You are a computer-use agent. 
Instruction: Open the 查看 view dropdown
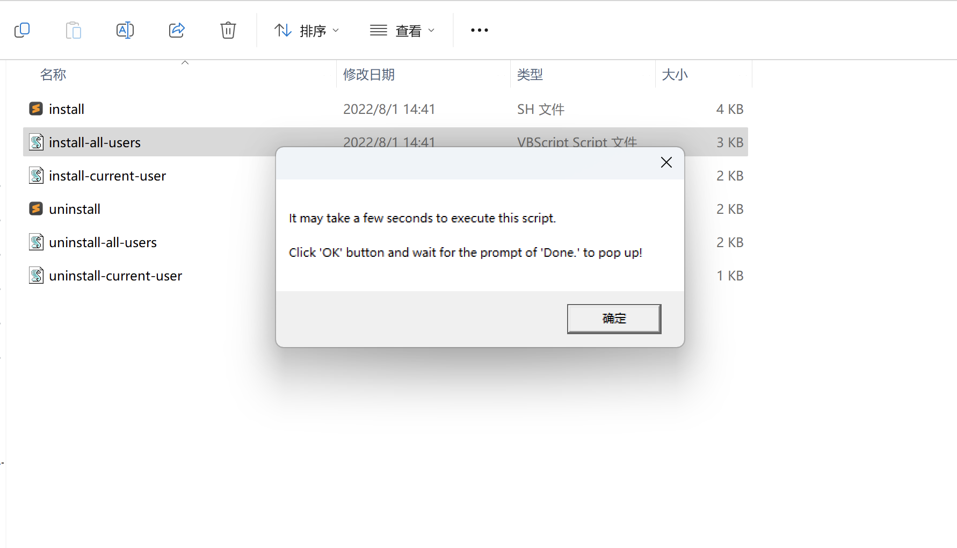coord(402,31)
